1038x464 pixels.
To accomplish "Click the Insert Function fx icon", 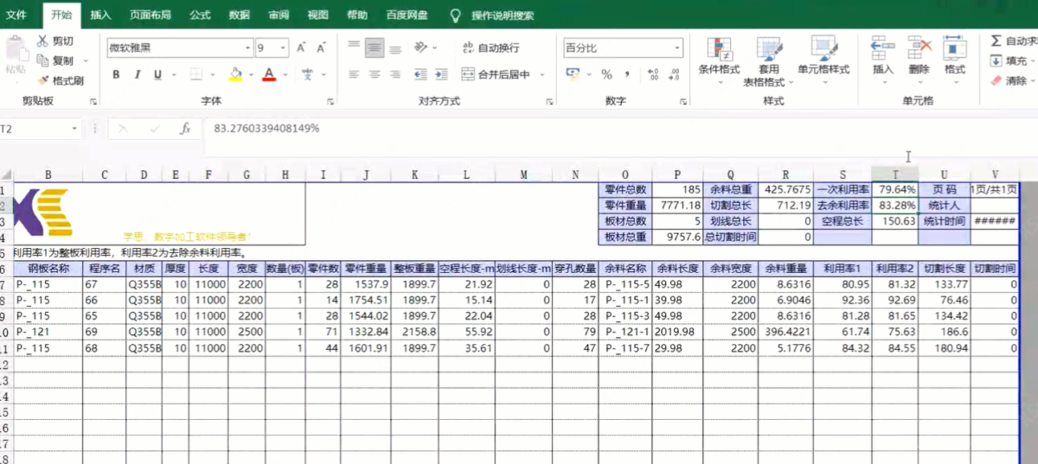I will pyautogui.click(x=184, y=128).
